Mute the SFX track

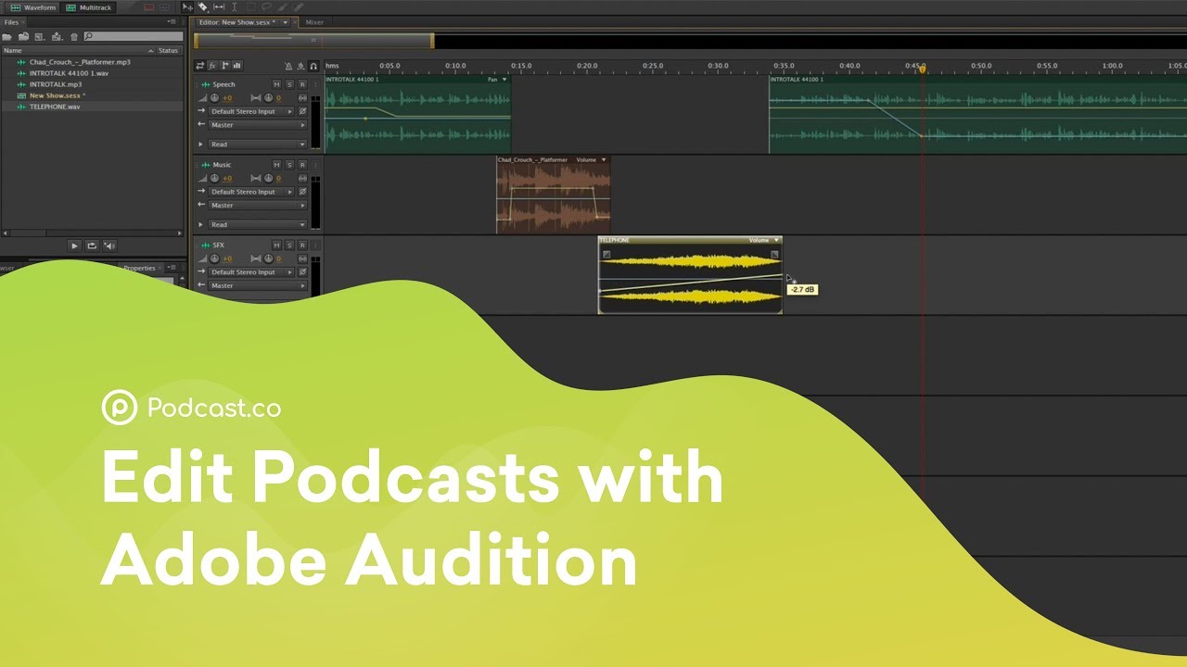(x=276, y=245)
